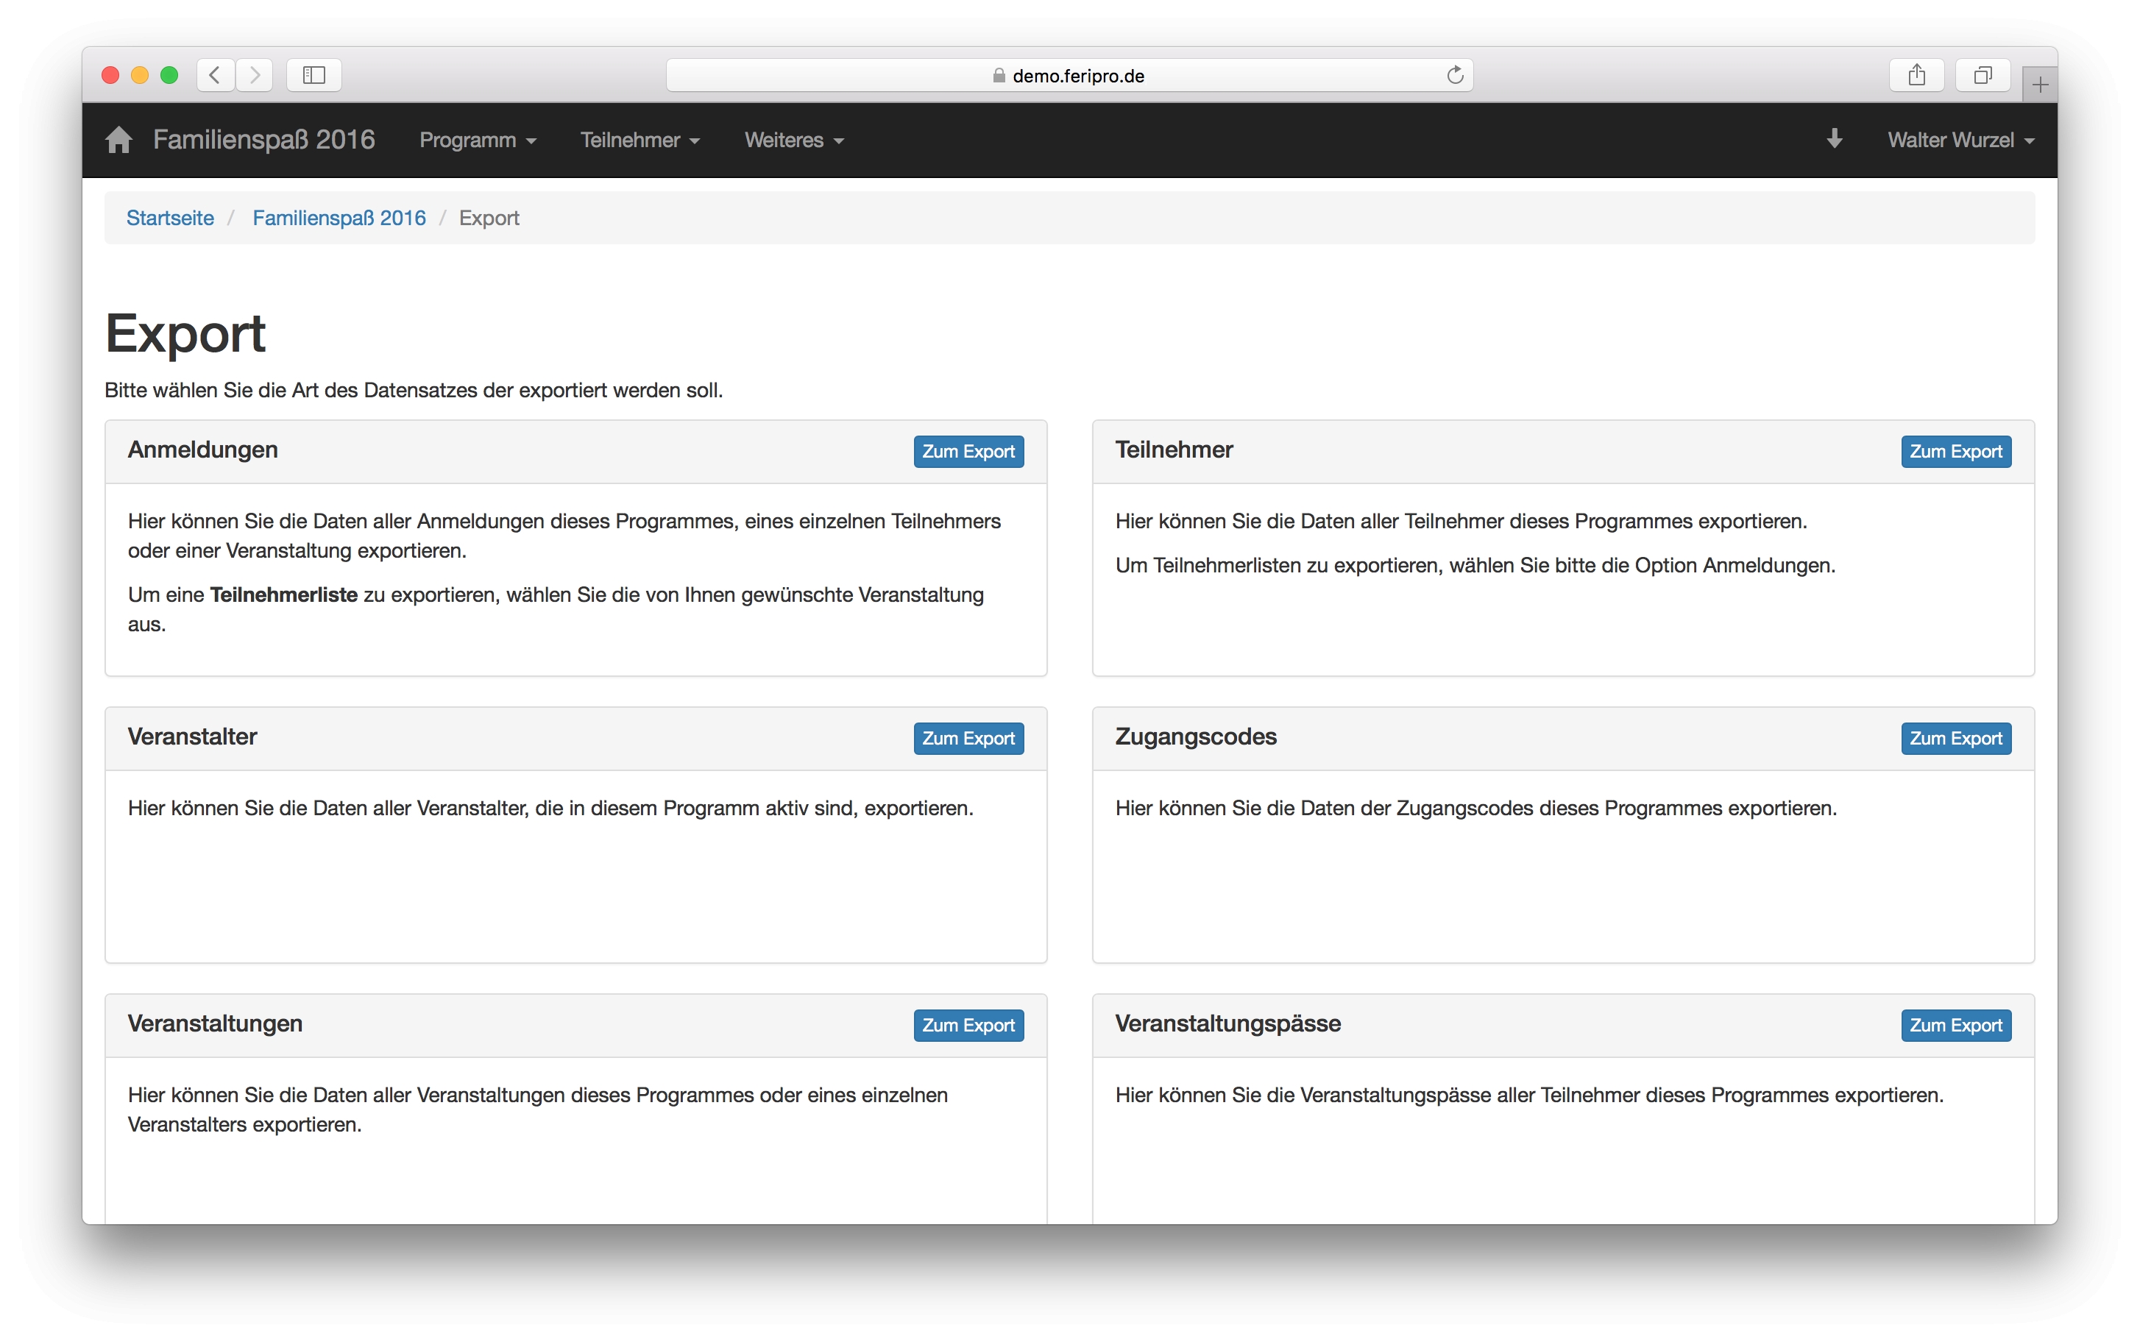
Task: Click Familienspaß 2016 navbar brand title
Action: 263,141
